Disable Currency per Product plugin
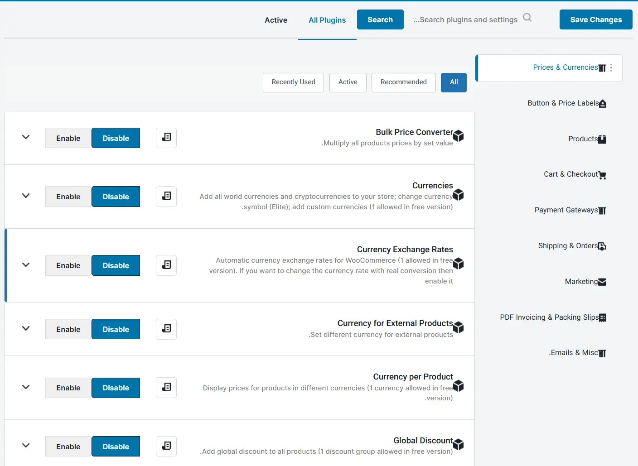This screenshot has width=638, height=466. [116, 388]
